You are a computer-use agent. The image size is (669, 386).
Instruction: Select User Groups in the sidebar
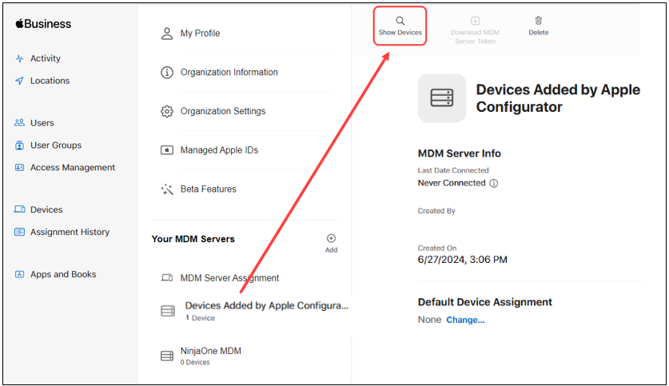click(55, 145)
